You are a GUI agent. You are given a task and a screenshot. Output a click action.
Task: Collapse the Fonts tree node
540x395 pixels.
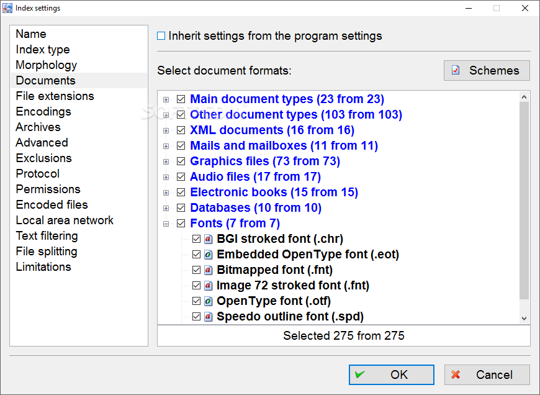tap(166, 224)
